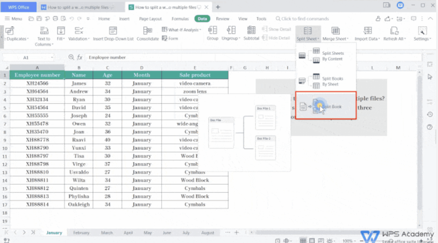The height and width of the screenshot is (243, 438).
Task: Enable Reading Layout from the status bar
Action: point(329,240)
